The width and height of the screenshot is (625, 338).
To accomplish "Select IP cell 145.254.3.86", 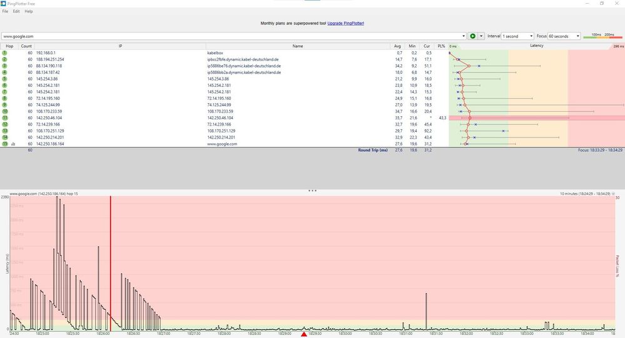I will tap(47, 79).
